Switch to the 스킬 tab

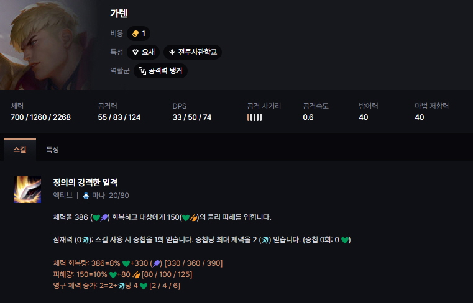pos(20,150)
